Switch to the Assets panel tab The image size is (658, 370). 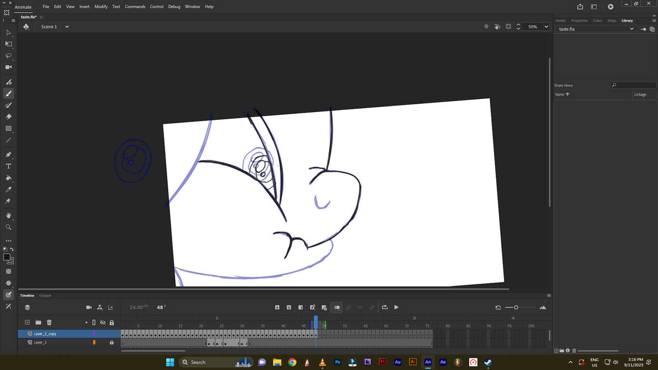tap(561, 20)
